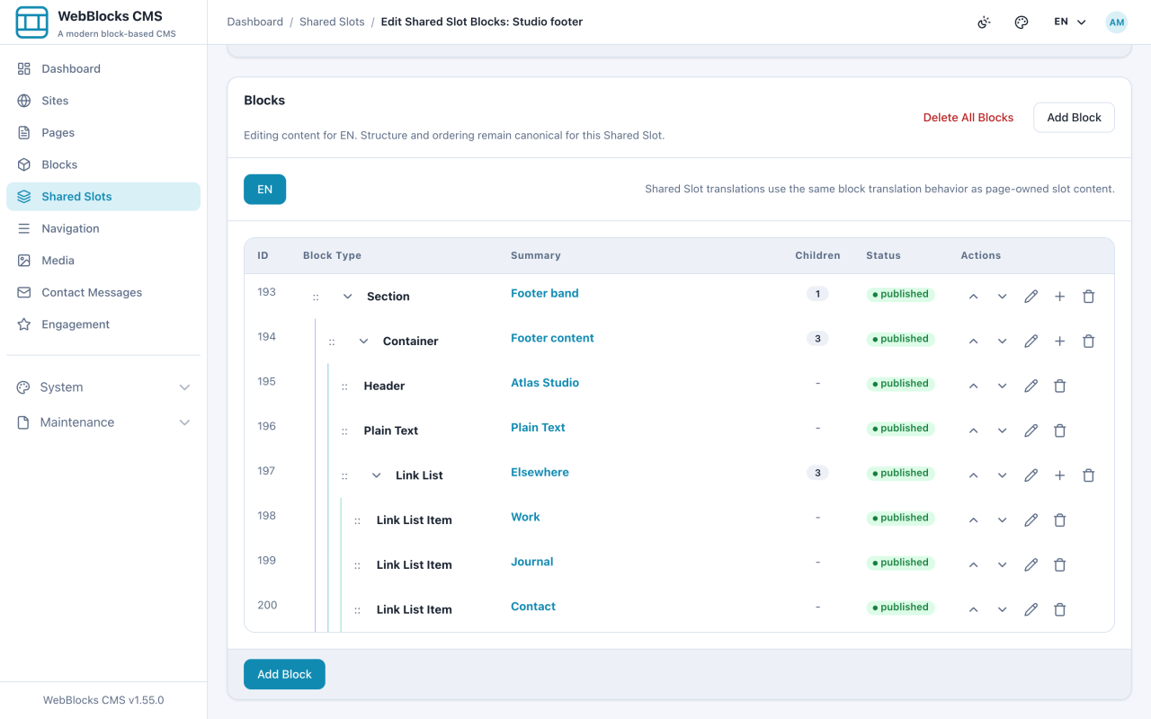Add child item to Link List row
The height and width of the screenshot is (719, 1151).
(1059, 475)
